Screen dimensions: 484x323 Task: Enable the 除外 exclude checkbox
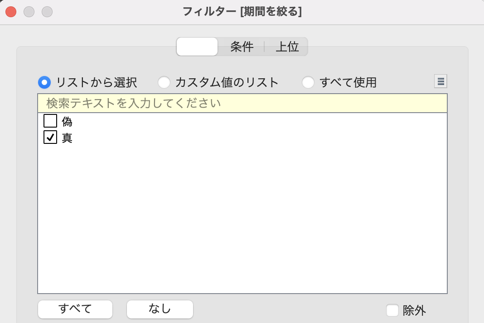tap(392, 311)
